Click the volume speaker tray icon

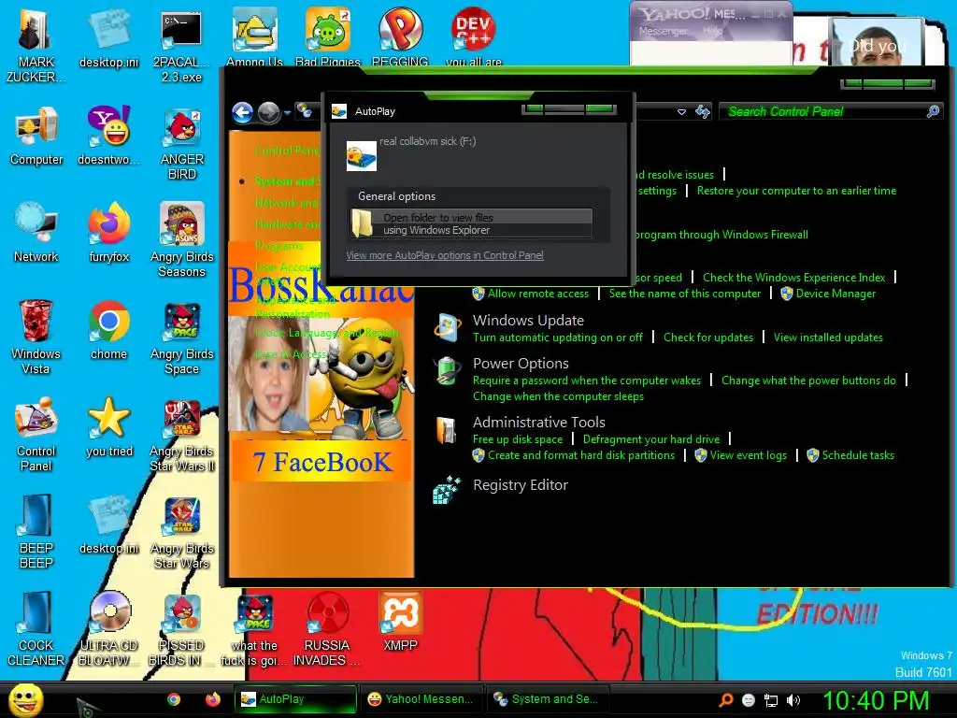point(793,700)
